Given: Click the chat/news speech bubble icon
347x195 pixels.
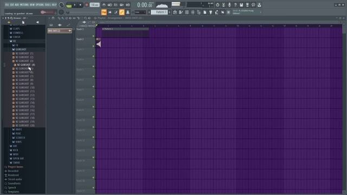Looking at the screenshot, I should click(253, 5).
